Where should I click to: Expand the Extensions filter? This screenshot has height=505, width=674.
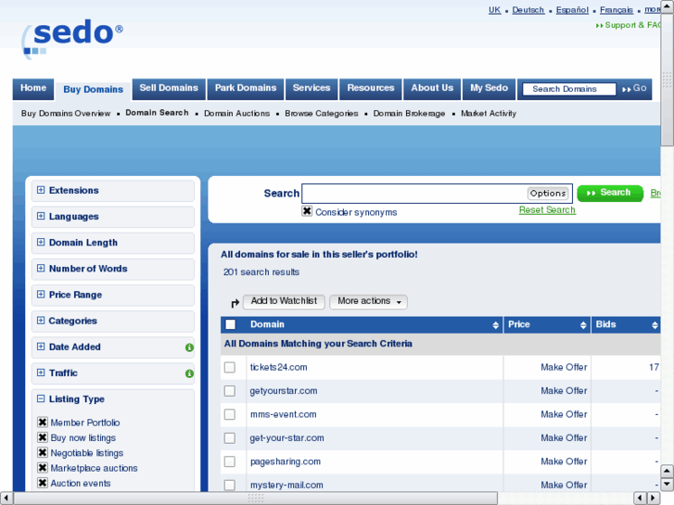(x=41, y=190)
